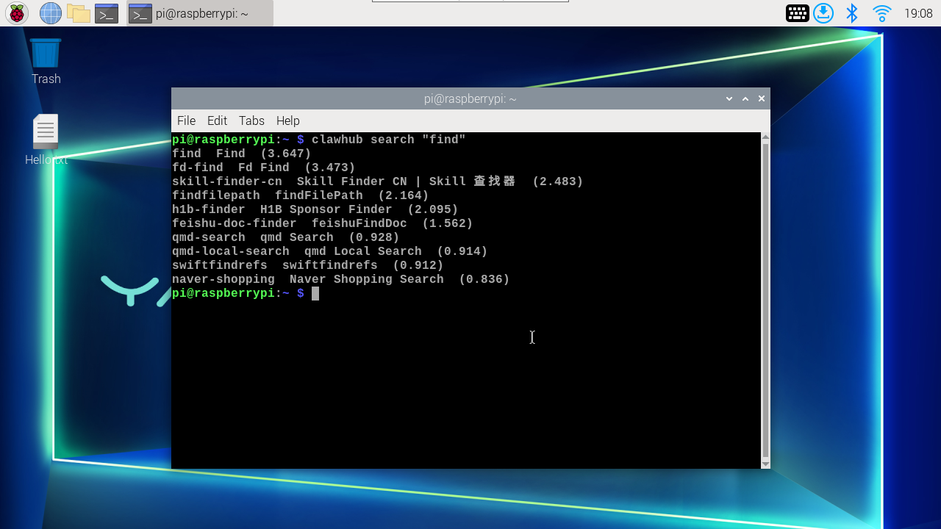Select the Trash desktop icon
Viewport: 941px width, 529px height.
click(x=46, y=62)
